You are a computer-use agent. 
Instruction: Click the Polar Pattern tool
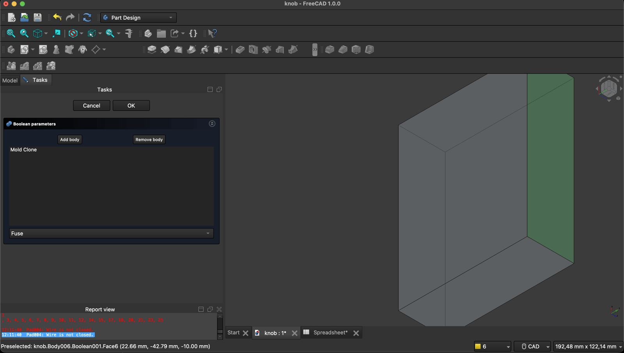pyautogui.click(x=38, y=66)
